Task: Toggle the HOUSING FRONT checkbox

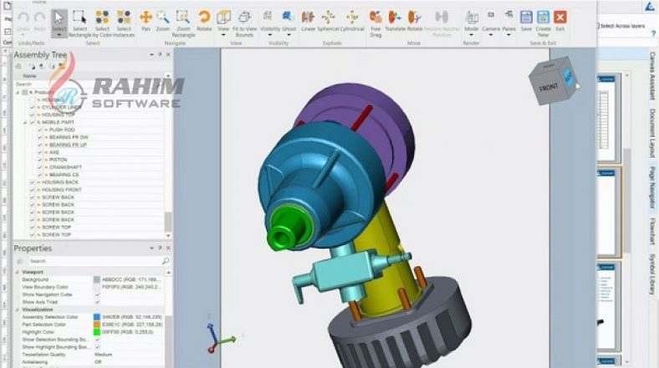Action: [33, 190]
